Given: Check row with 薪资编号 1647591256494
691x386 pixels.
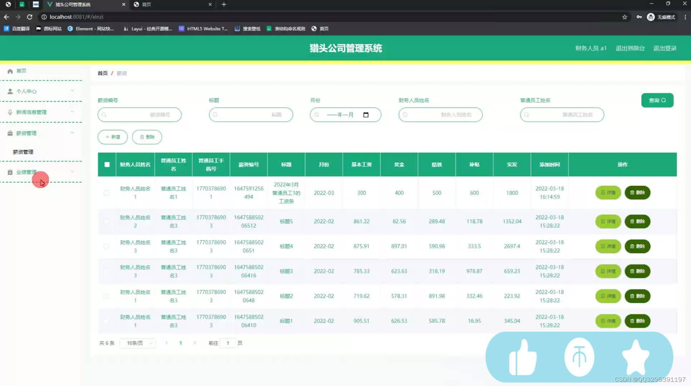Looking at the screenshot, I should 106,193.
